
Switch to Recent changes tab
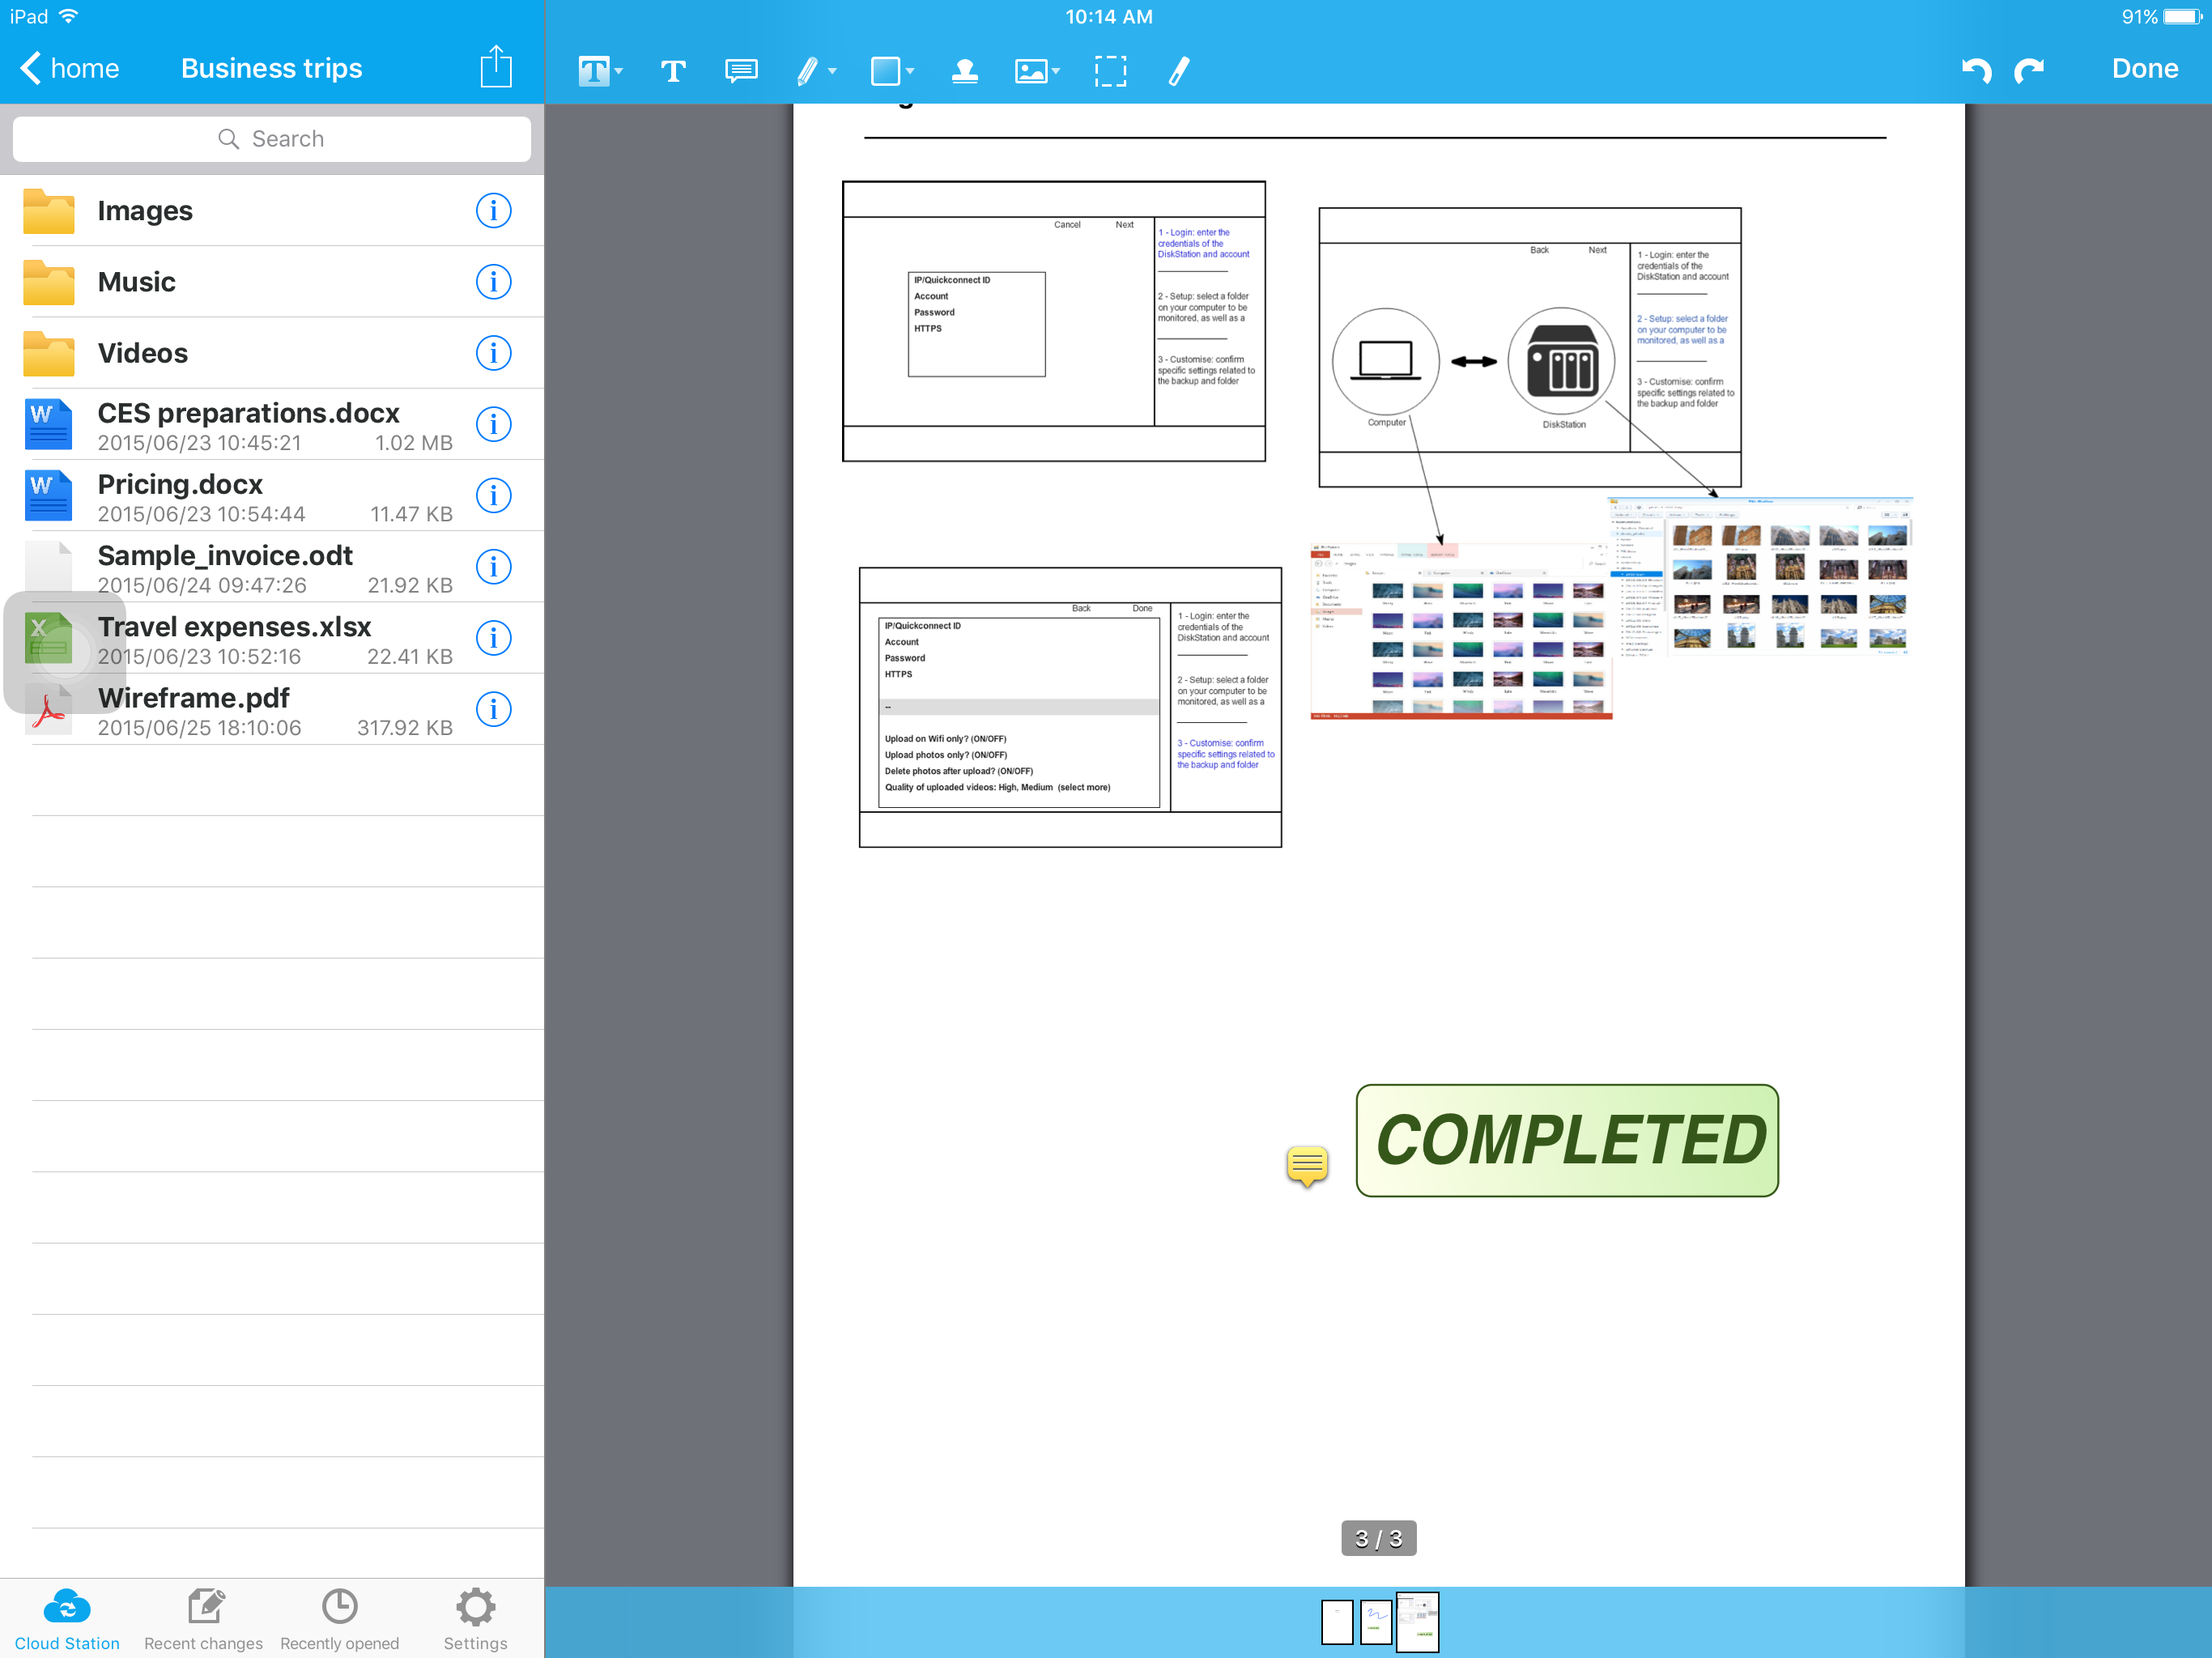[x=203, y=1619]
